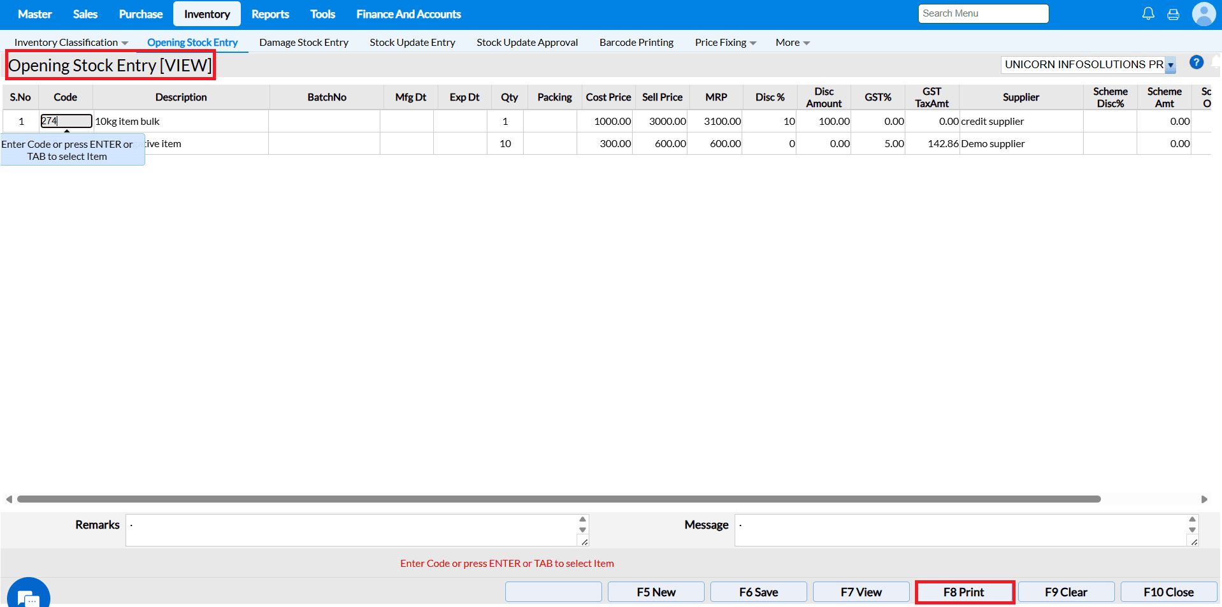Screen dimensions: 1222x607
Task: Click the Message box resize handle
Action: point(1194,541)
